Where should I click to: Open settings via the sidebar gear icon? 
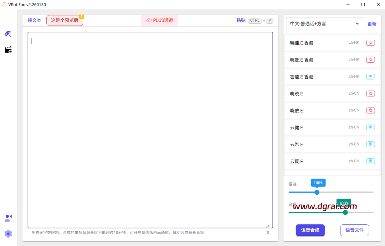(x=8, y=234)
